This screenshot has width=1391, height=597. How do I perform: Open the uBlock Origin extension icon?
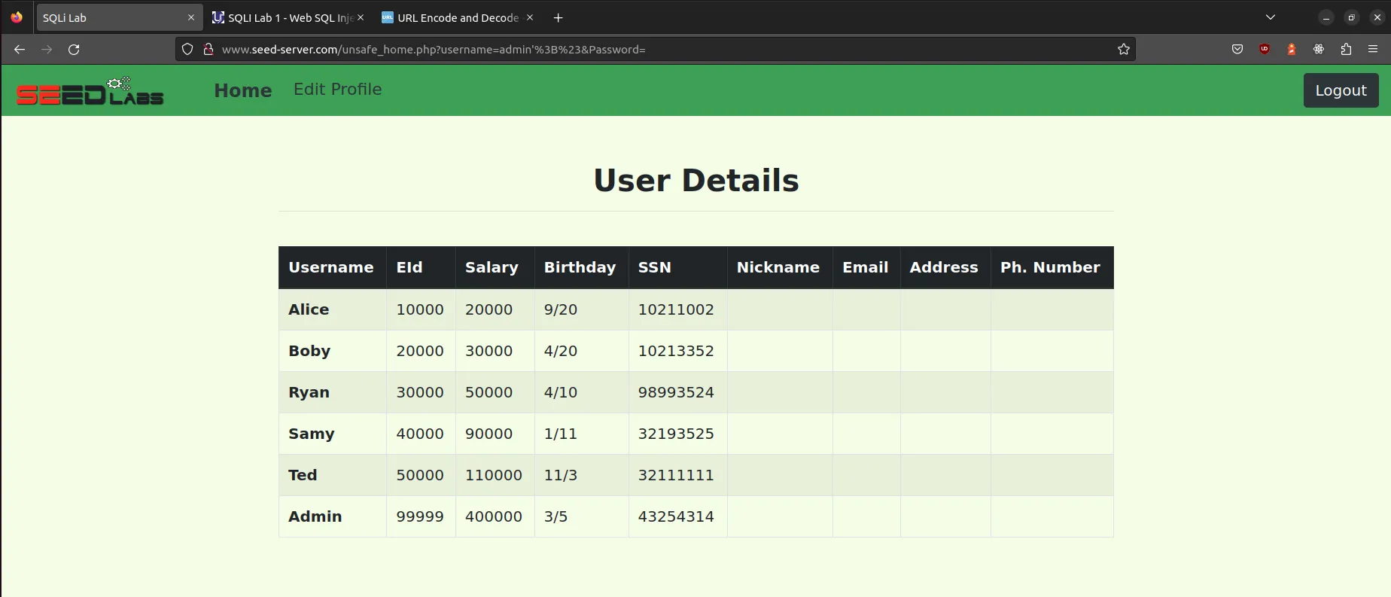click(1265, 50)
